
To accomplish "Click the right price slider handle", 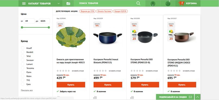I will click(x=49, y=27).
